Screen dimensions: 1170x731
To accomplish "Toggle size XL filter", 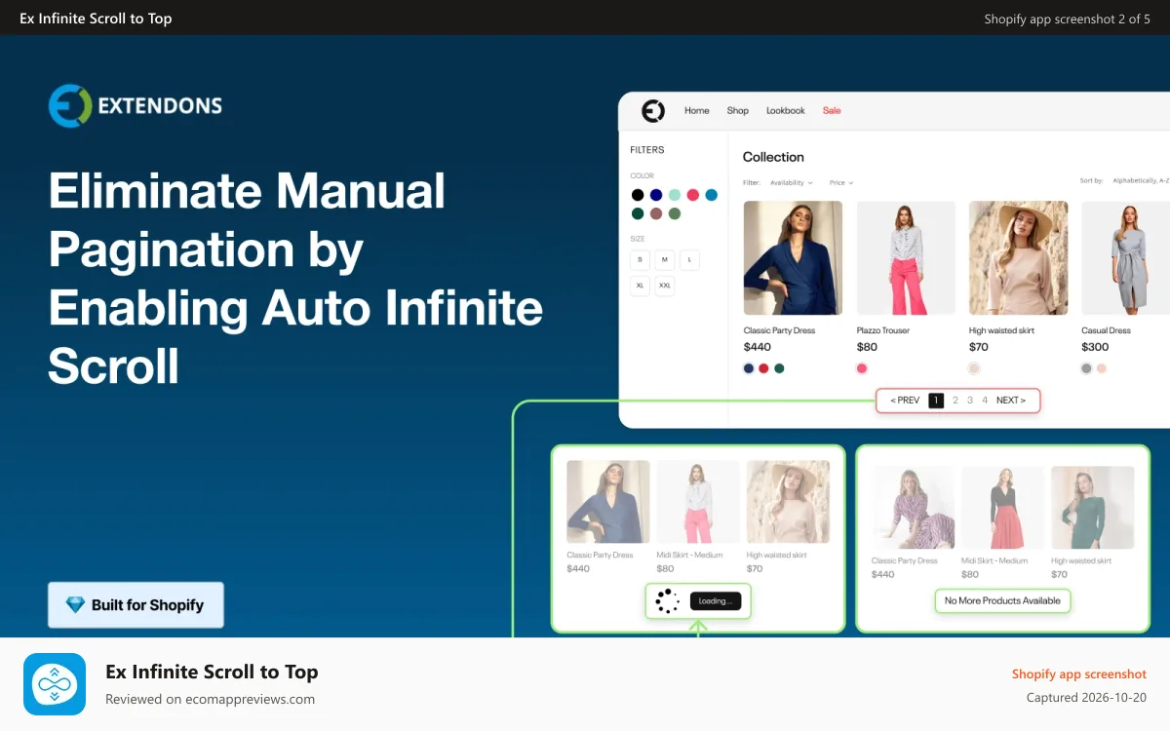I will pos(640,286).
